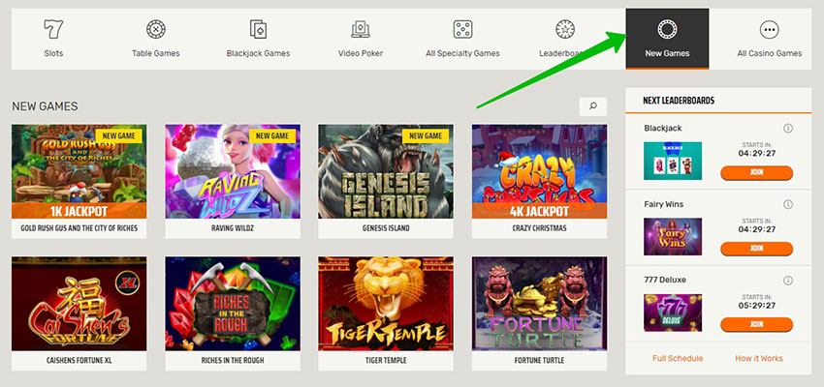
Task: Show info for Fairy Wins leaderboard
Action: (x=787, y=204)
